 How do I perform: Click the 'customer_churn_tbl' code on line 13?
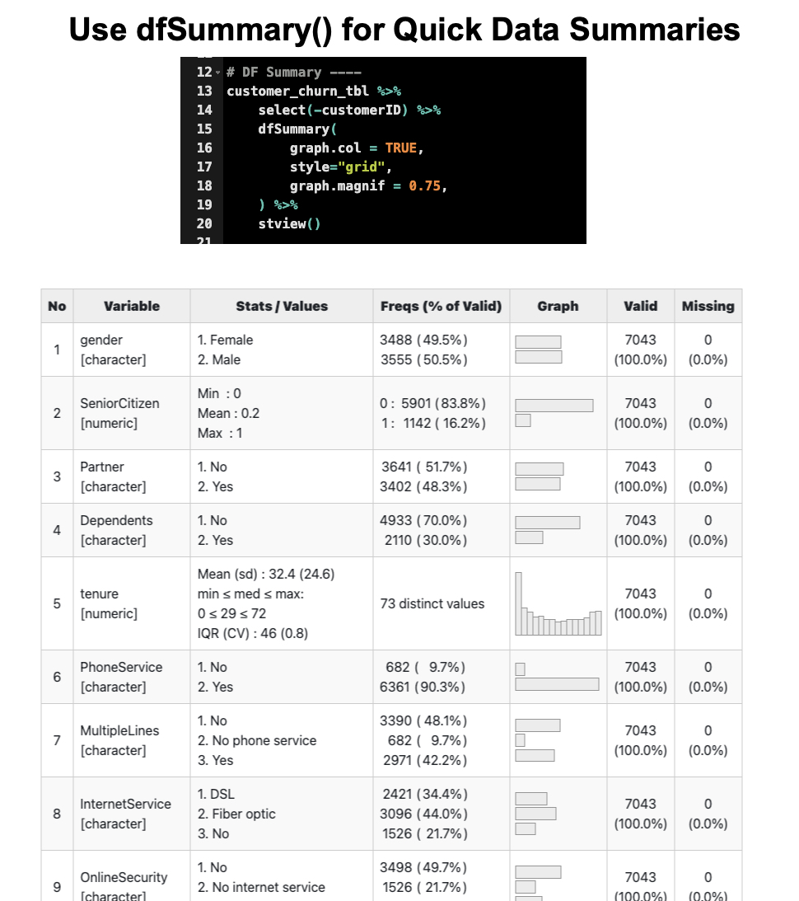click(297, 92)
